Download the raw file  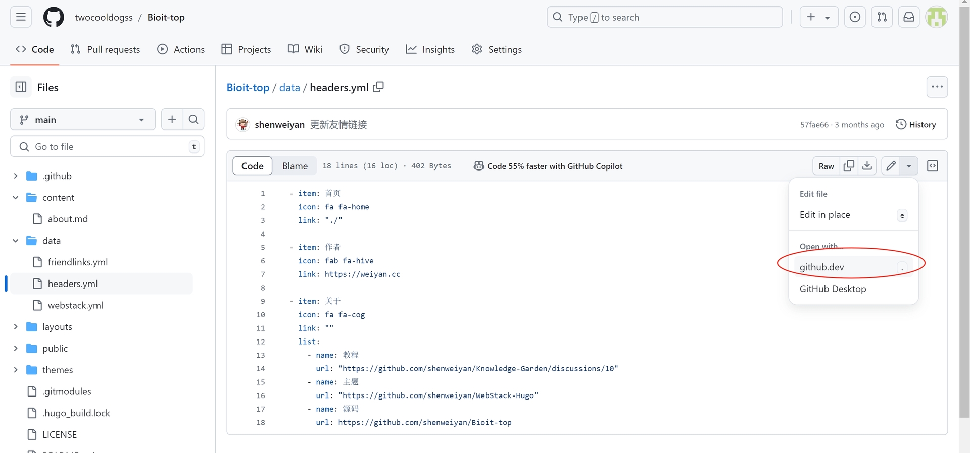(867, 166)
